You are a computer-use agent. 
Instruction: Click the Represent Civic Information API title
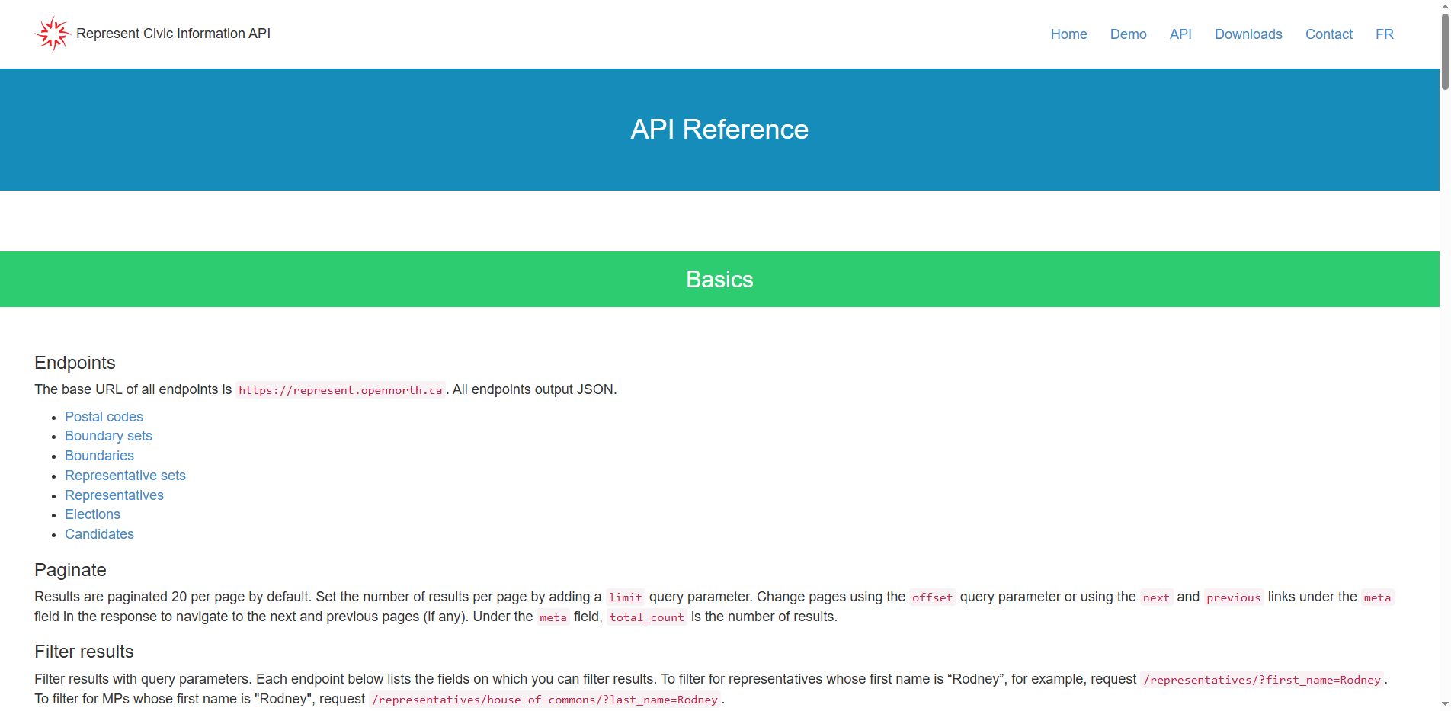173,34
